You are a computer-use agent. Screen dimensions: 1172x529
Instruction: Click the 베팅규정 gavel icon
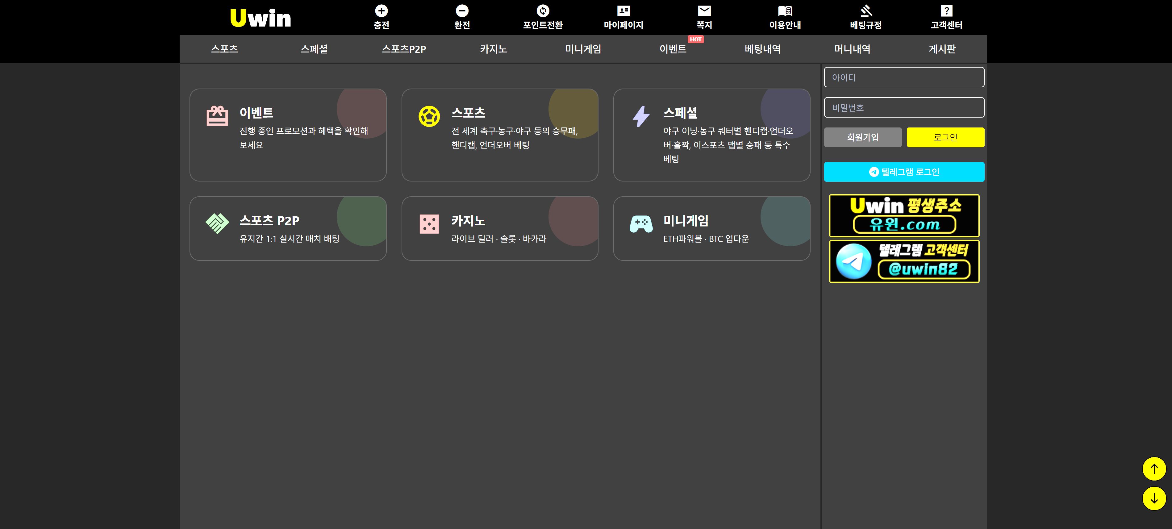865,10
